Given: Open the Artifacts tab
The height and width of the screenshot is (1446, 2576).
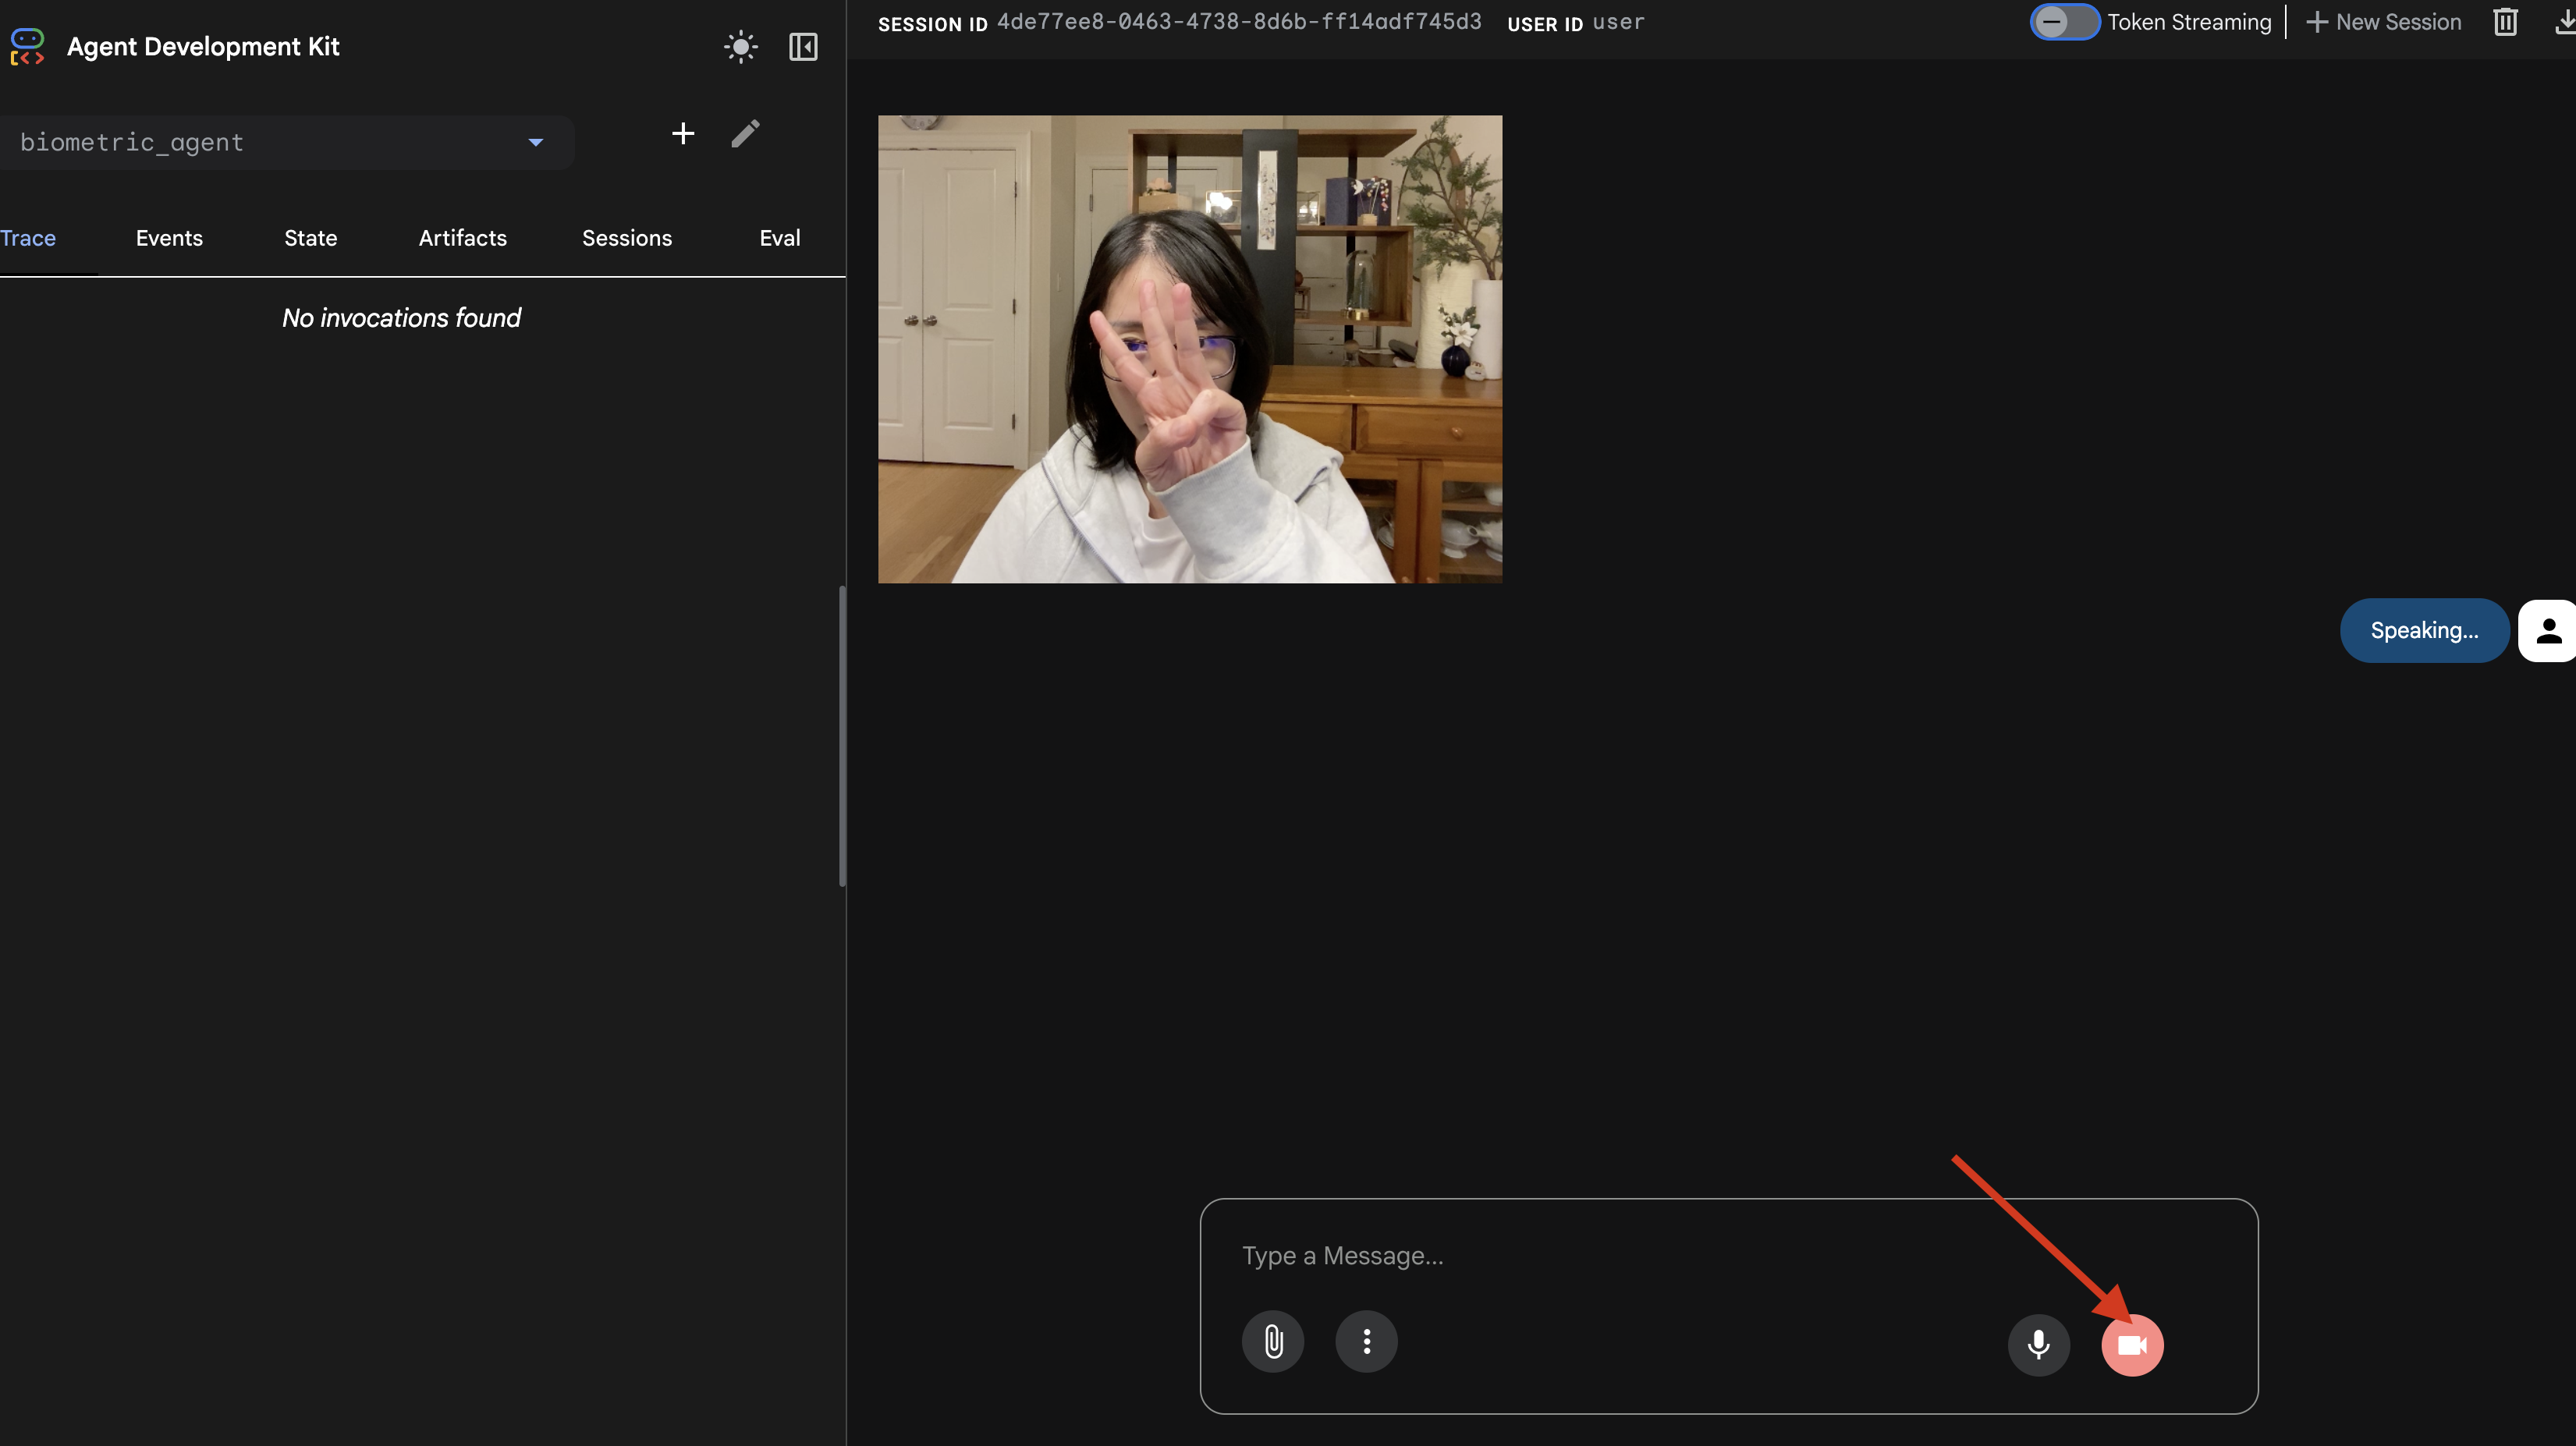Looking at the screenshot, I should [462, 238].
